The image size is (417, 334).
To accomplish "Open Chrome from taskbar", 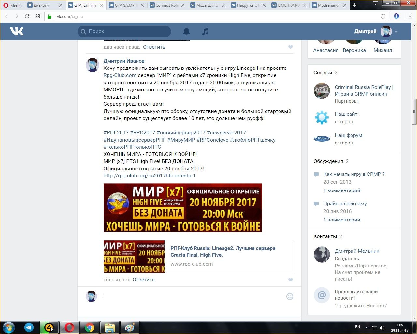I will pyautogui.click(x=89, y=327).
